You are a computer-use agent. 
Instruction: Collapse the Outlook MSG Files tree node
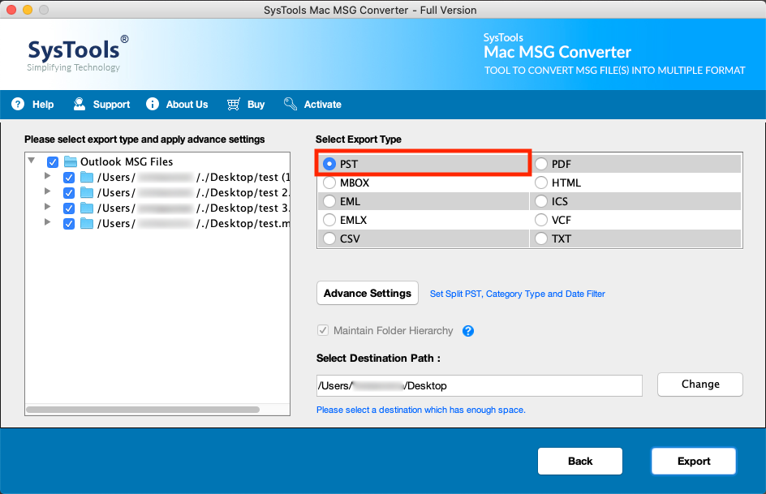(x=32, y=160)
